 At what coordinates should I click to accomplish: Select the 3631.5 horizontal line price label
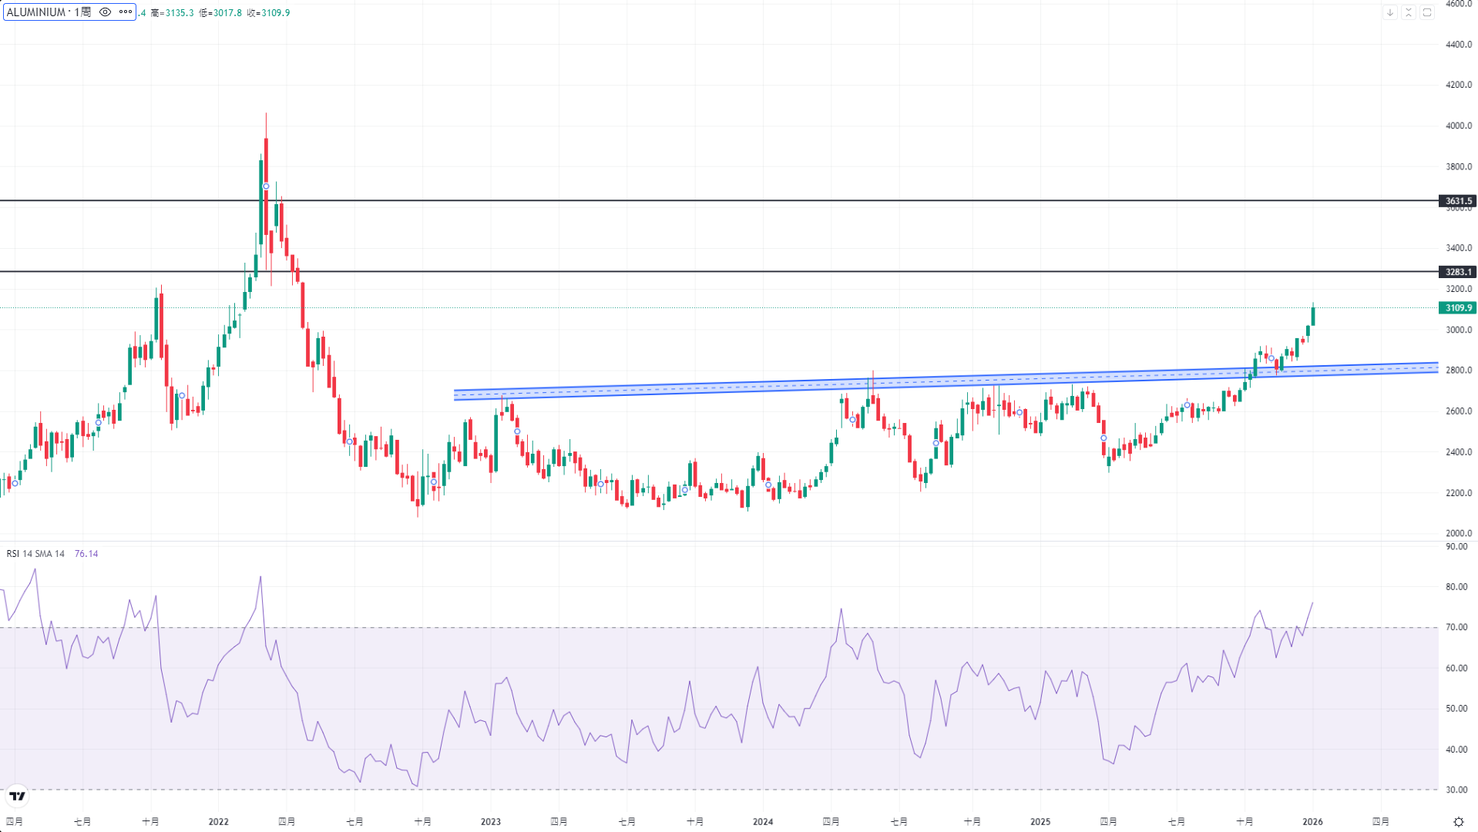pyautogui.click(x=1457, y=201)
